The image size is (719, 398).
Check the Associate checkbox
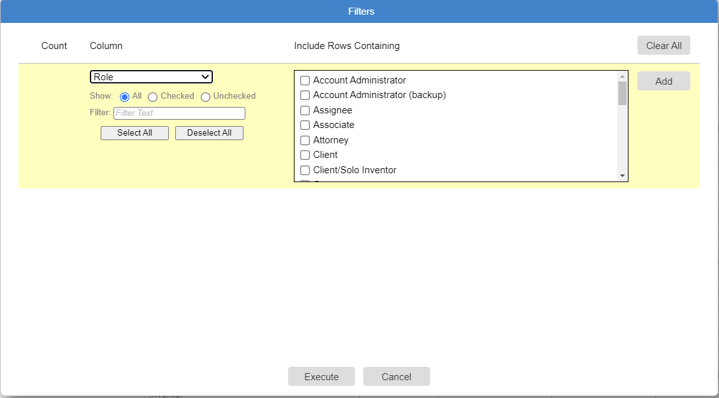(305, 125)
